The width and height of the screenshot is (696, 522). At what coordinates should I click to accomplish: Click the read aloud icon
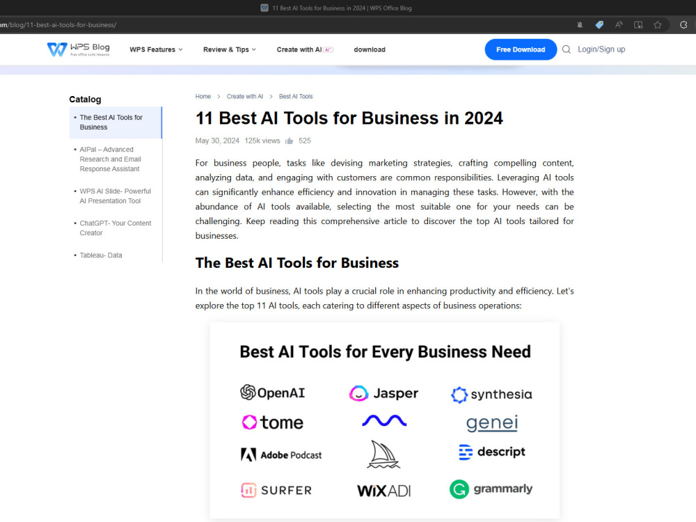pyautogui.click(x=619, y=25)
